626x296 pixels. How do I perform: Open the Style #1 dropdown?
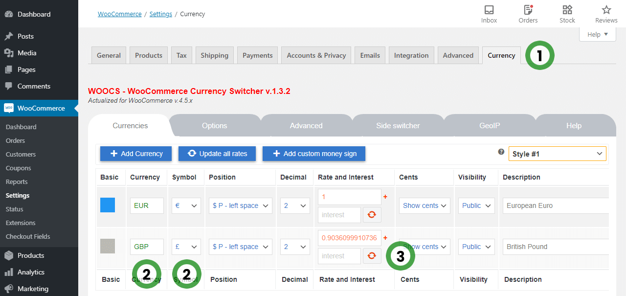pos(558,154)
